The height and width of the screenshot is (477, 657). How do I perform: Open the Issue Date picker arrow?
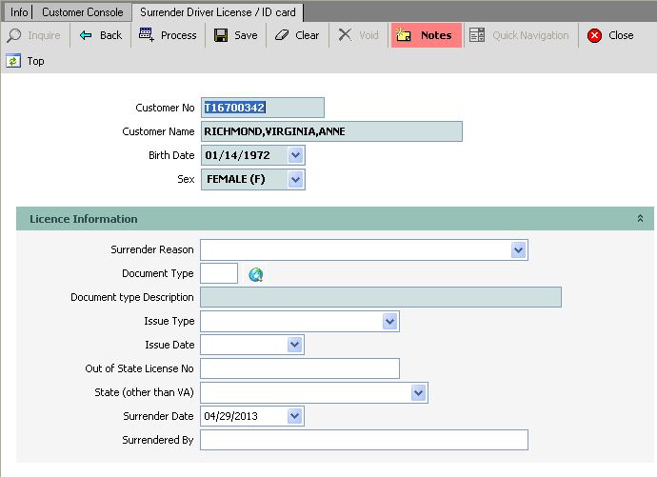click(x=294, y=345)
